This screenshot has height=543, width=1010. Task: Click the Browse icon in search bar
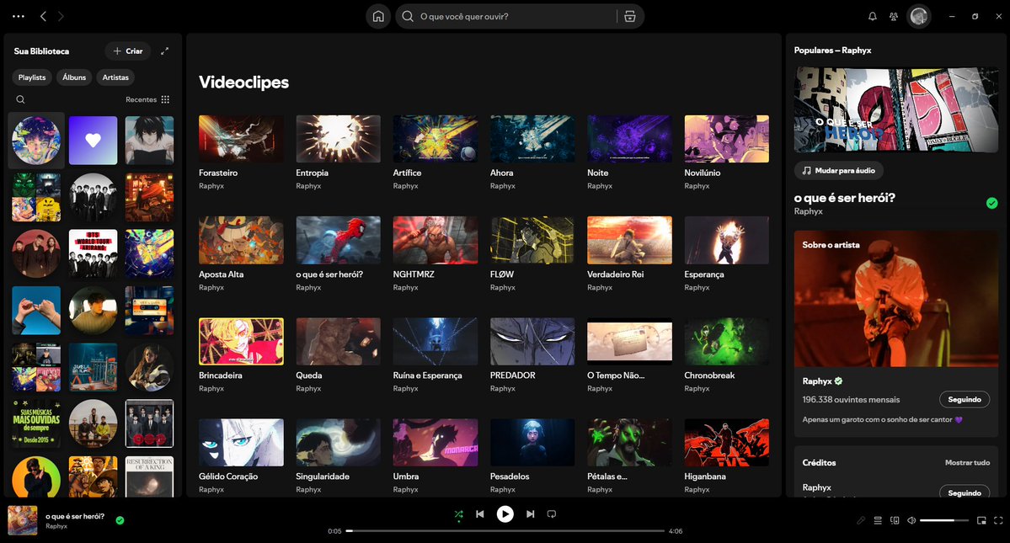pyautogui.click(x=630, y=17)
